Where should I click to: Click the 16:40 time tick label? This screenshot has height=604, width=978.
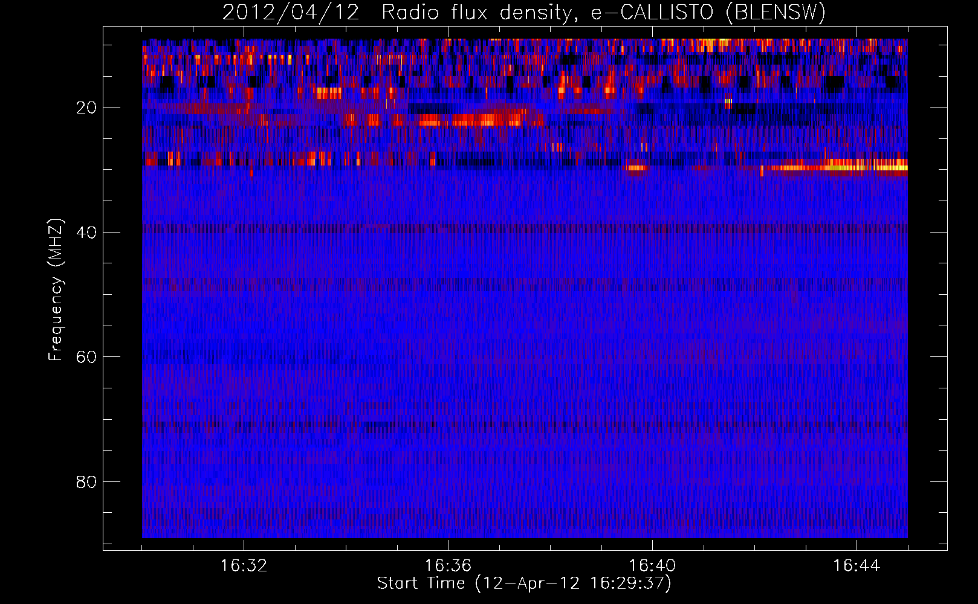click(652, 566)
